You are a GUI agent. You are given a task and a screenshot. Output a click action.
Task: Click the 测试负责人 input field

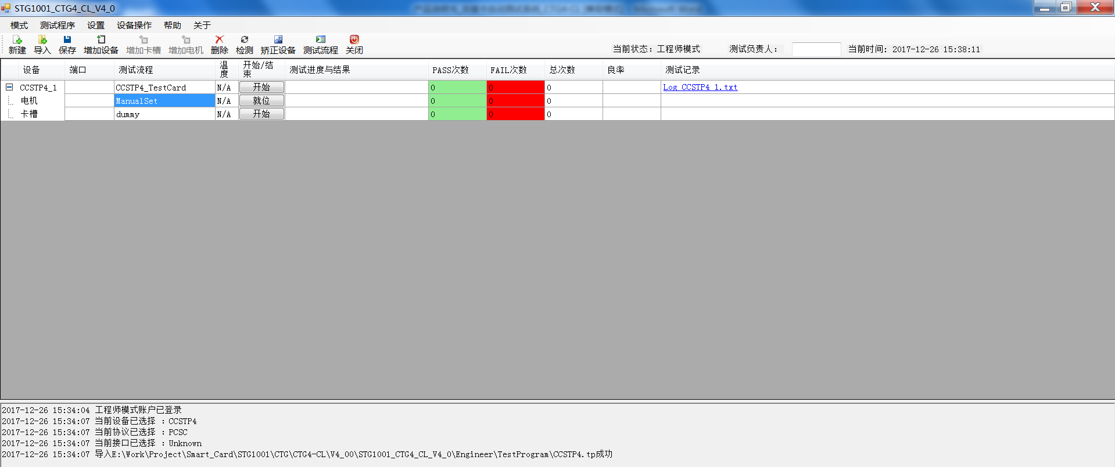[x=816, y=49]
